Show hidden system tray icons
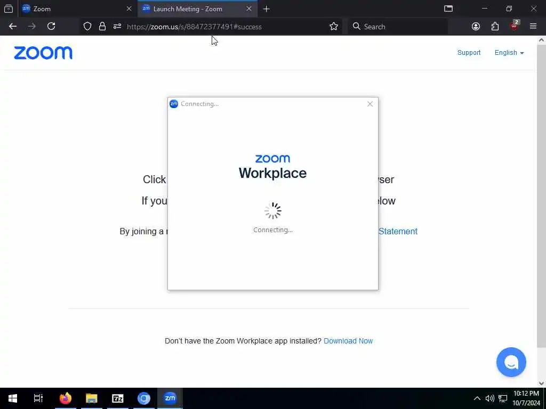 [x=477, y=398]
